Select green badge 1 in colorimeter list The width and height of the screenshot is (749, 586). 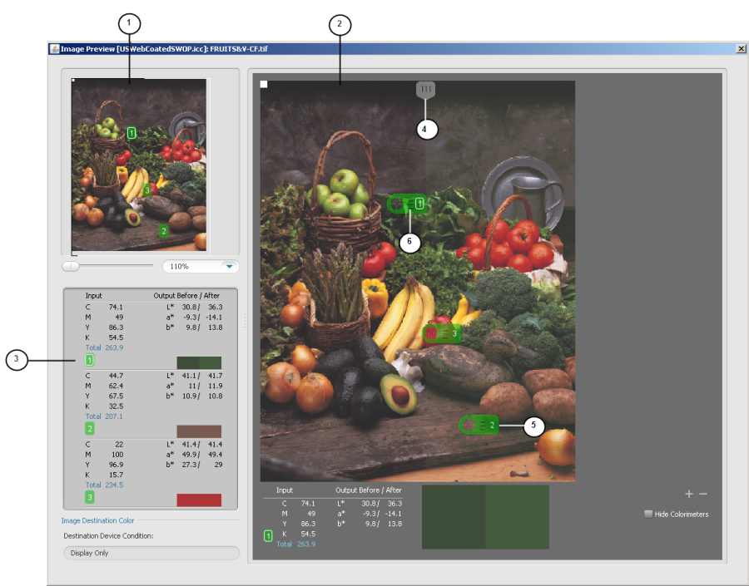pos(89,360)
